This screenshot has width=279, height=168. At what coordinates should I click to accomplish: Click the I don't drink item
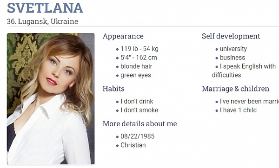[137, 102]
